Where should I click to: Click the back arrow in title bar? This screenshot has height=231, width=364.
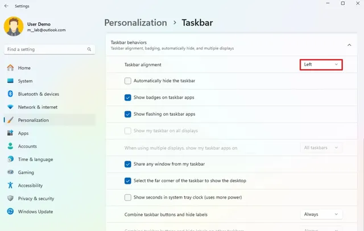[6, 6]
